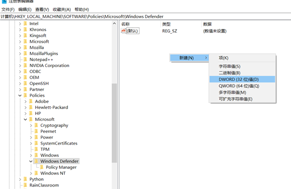Image resolution: width=291 pixels, height=189 pixels.
Task: Select the Intel folder icon
Action: pyautogui.click(x=25, y=24)
